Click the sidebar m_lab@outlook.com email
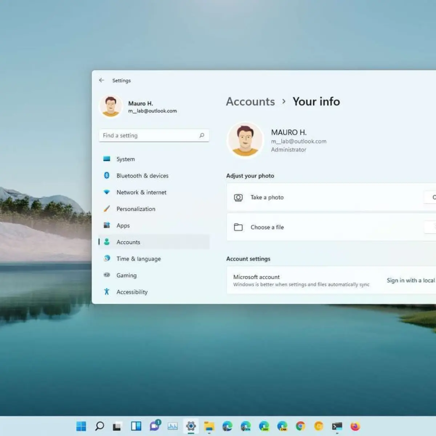The height and width of the screenshot is (436, 436). point(152,111)
